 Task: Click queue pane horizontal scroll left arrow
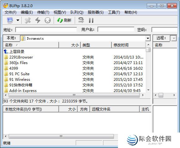point(6,136)
